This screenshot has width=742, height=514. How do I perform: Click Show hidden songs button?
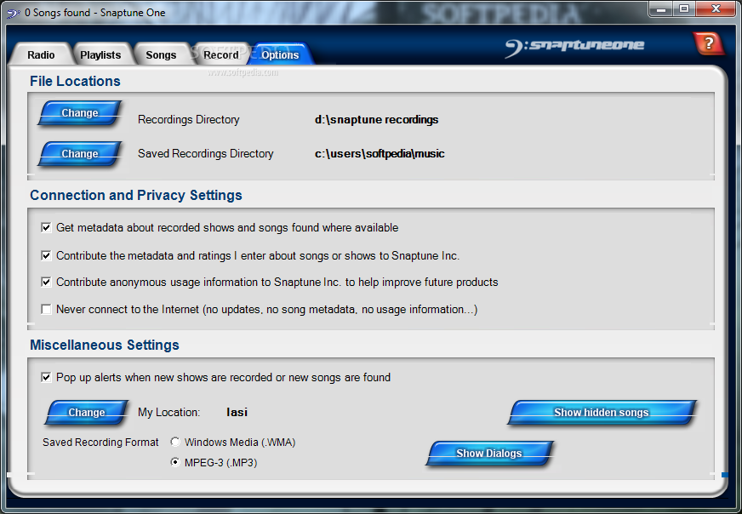coord(602,412)
